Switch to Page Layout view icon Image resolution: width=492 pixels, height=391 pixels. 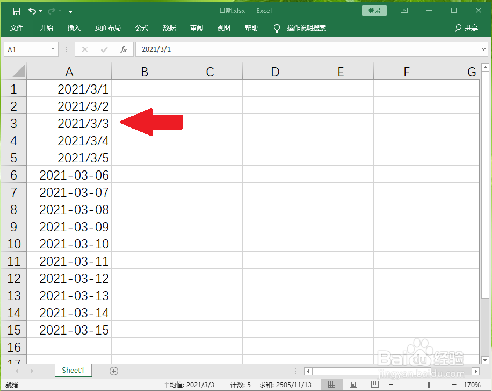click(x=353, y=384)
